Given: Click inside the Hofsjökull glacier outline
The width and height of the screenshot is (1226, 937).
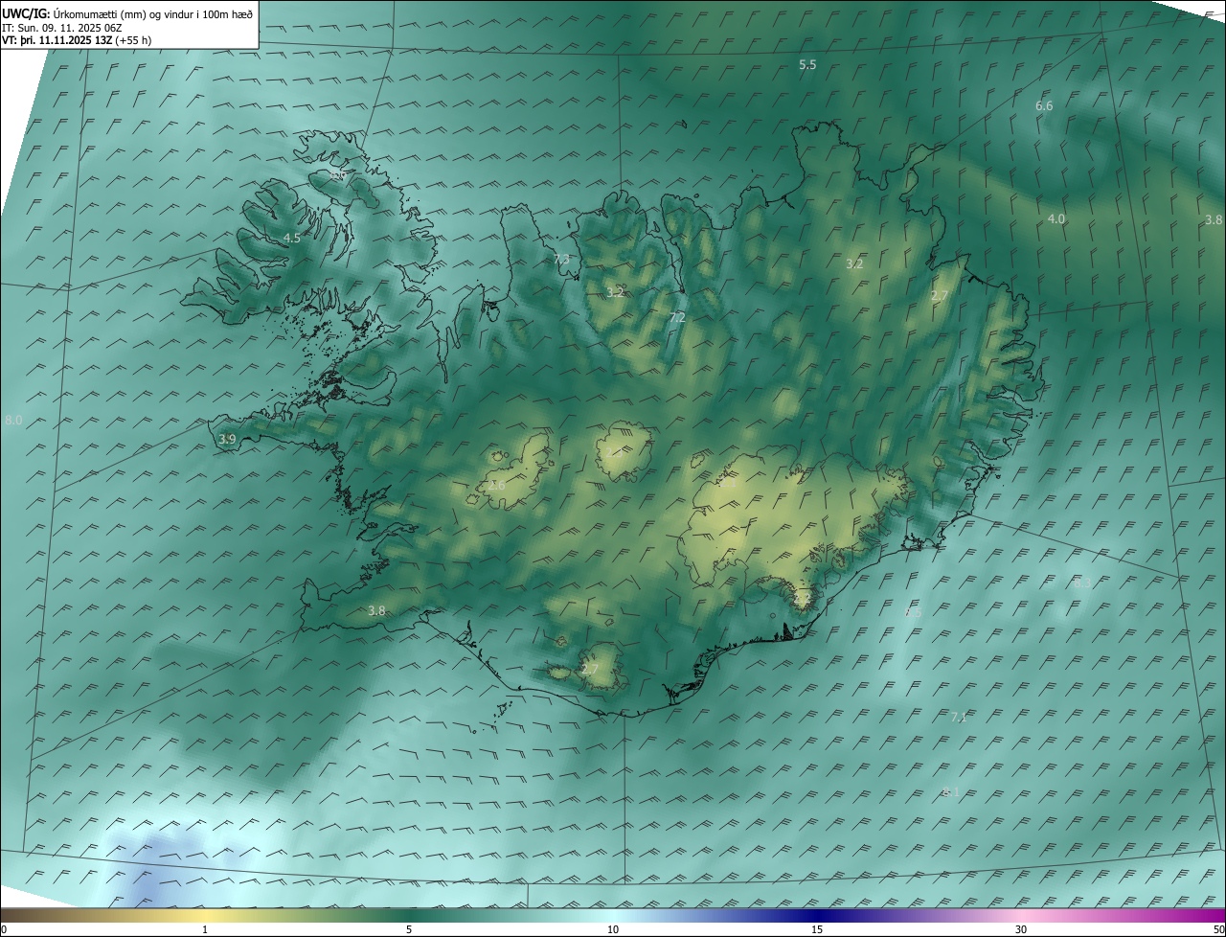Looking at the screenshot, I should click(x=623, y=450).
